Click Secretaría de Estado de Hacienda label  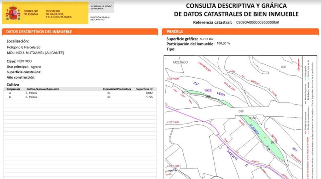tap(101, 7)
